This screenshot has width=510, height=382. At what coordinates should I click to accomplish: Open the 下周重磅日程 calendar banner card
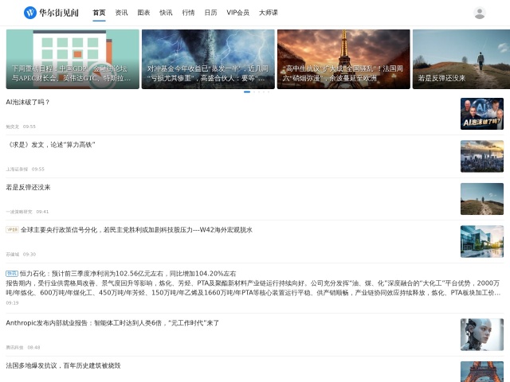(x=73, y=59)
